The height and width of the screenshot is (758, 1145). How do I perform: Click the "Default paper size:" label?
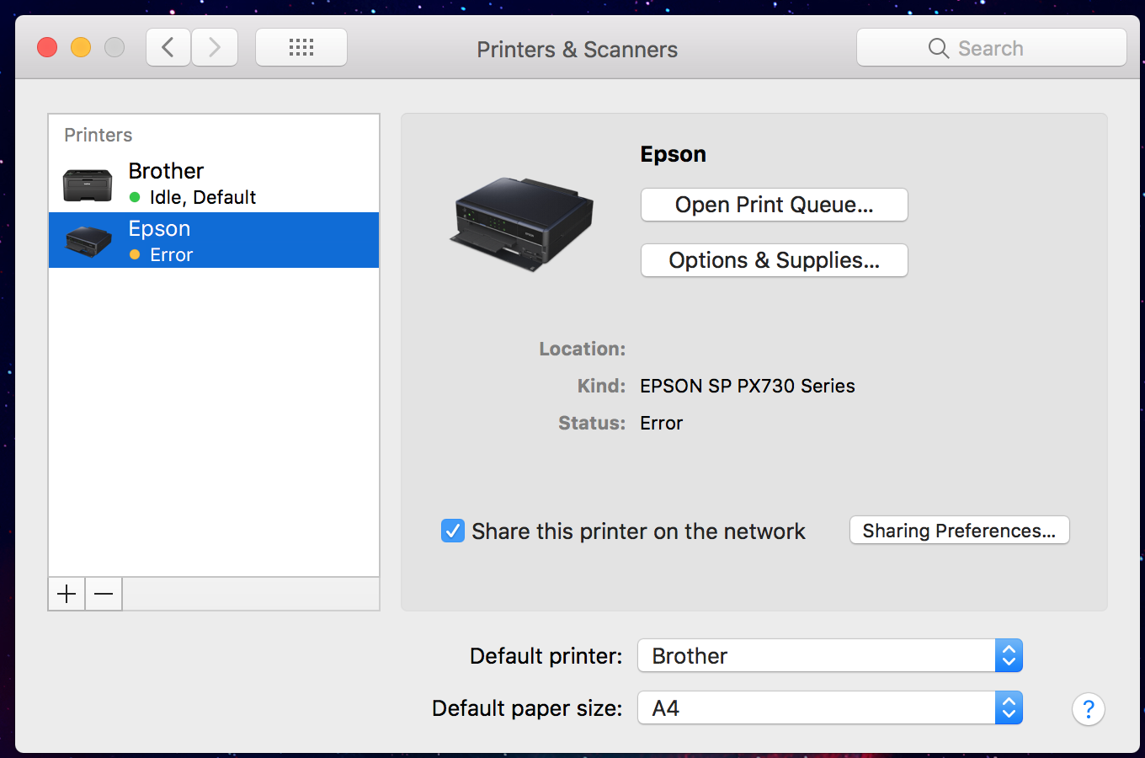click(527, 708)
